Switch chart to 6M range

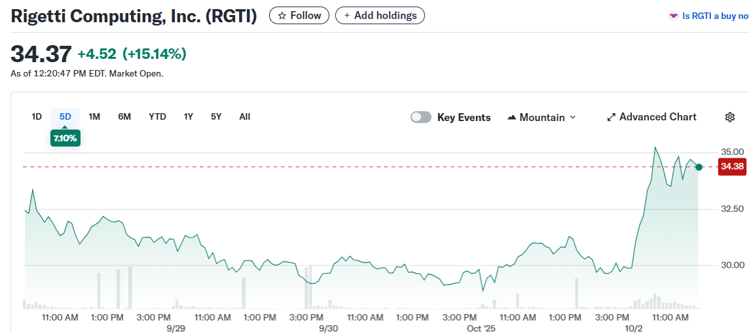click(124, 116)
